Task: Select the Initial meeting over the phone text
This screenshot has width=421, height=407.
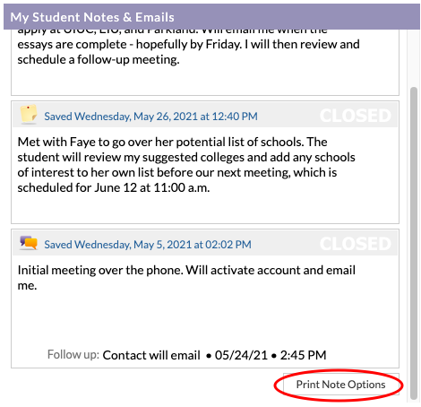Action: (x=100, y=270)
